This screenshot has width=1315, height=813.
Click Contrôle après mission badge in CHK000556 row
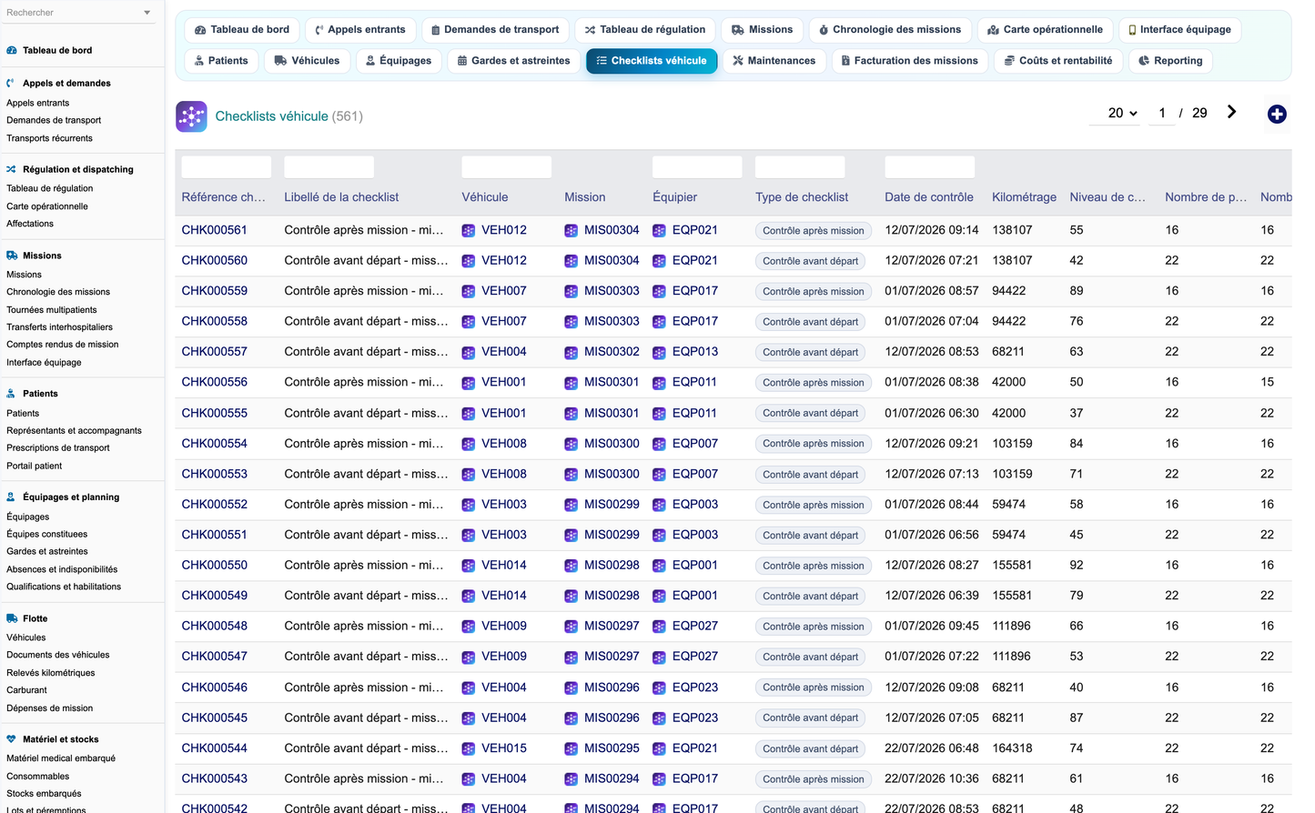pos(814,383)
